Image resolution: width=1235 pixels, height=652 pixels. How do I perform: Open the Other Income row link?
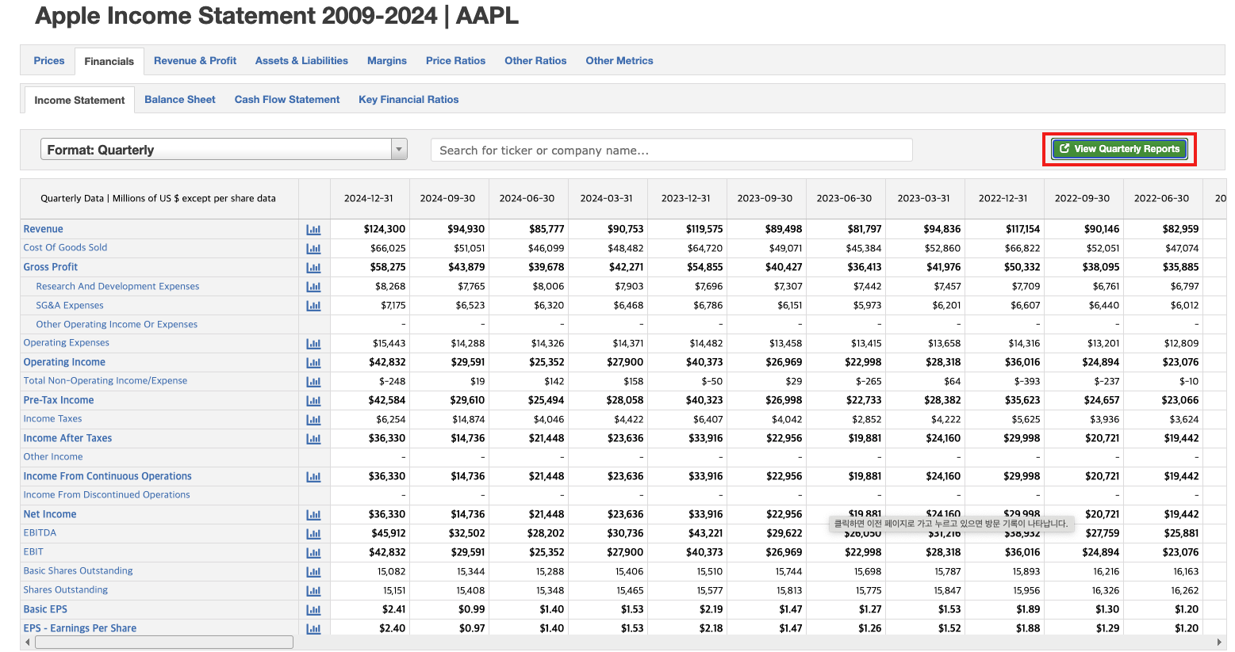53,456
